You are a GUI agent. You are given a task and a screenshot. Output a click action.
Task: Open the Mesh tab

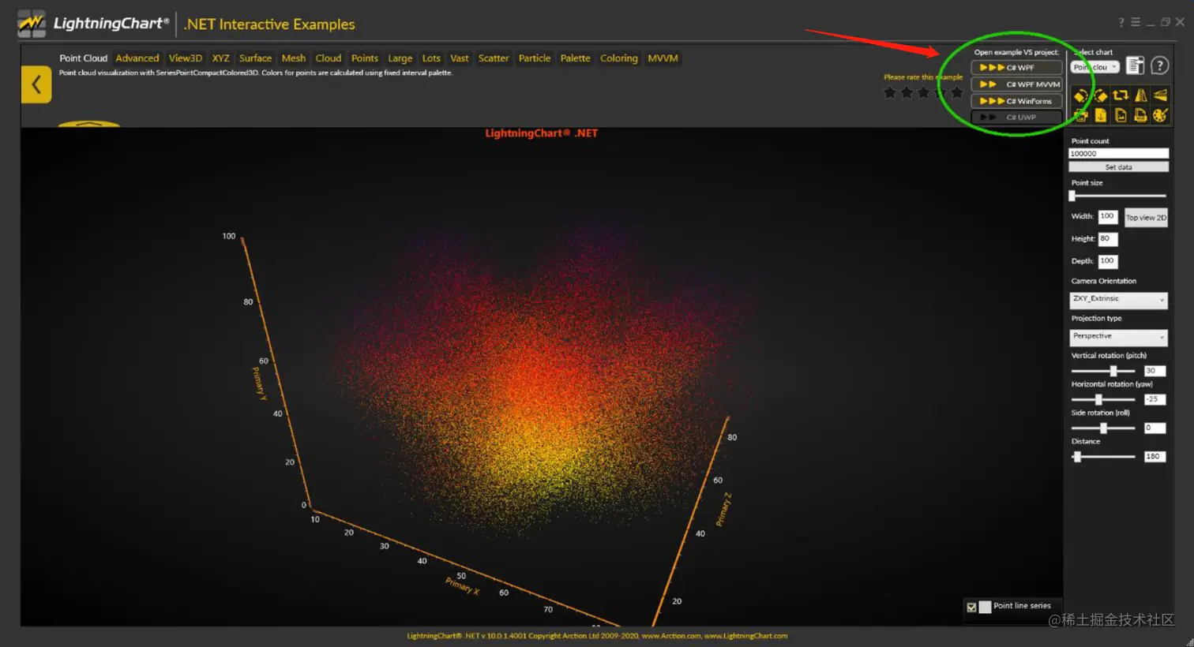[294, 58]
